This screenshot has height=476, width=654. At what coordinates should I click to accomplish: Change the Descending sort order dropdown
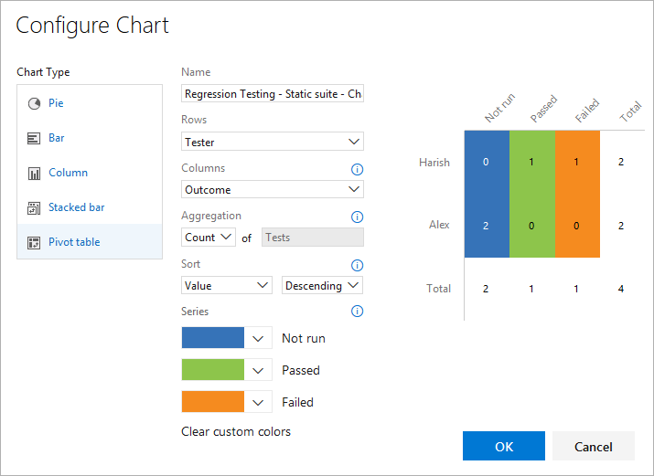323,285
